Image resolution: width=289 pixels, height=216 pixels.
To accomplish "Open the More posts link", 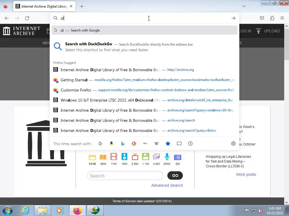I will point(246,174).
